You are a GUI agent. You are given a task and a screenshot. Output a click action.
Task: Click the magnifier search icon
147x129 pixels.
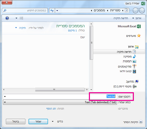5,11
